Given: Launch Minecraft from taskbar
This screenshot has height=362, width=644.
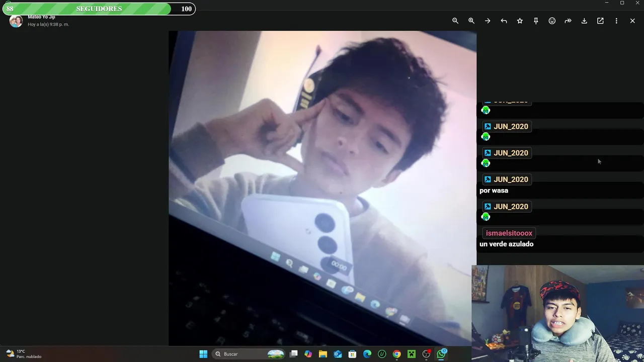Looking at the screenshot, I should (x=412, y=354).
